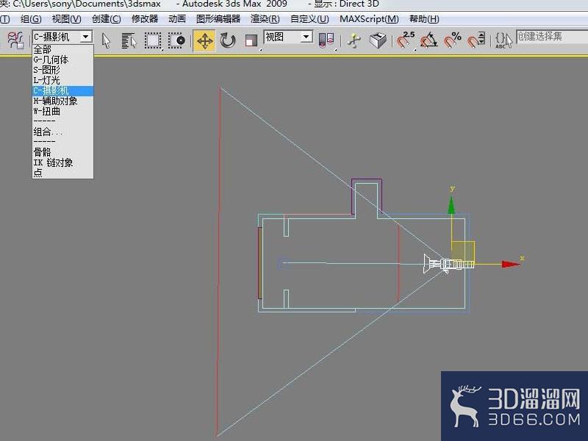This screenshot has height=441, width=588.
Task: Click Select and Manipulate icon
Action: [x=354, y=40]
